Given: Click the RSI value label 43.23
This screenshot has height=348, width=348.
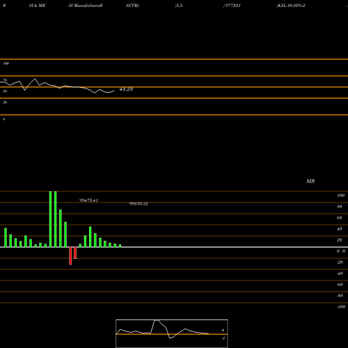Looking at the screenshot, I should (126, 89).
